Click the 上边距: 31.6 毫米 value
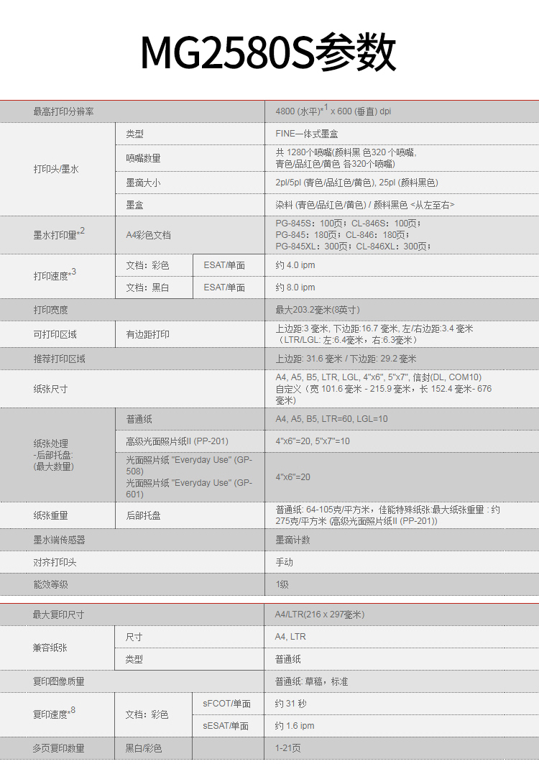539x764 pixels. click(x=346, y=359)
